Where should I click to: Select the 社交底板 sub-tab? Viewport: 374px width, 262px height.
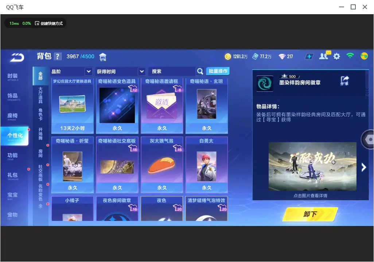(40, 173)
